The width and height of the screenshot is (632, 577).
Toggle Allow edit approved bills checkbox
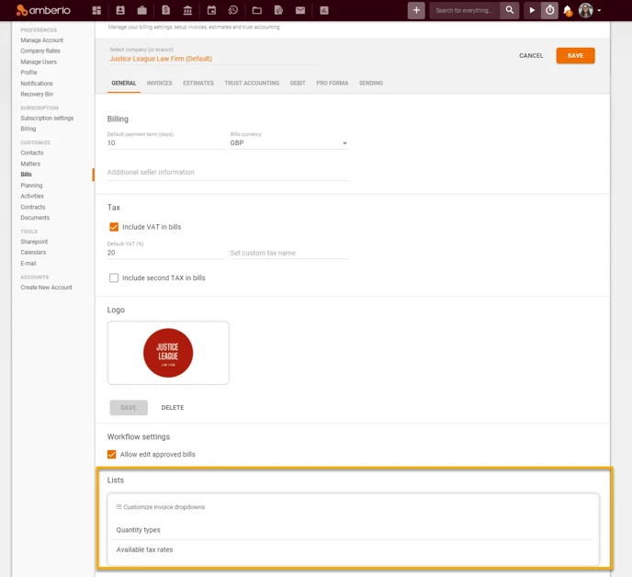click(x=112, y=455)
